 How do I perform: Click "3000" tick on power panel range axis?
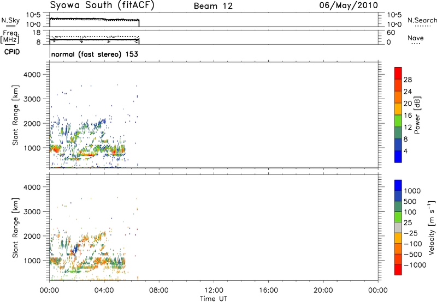pyautogui.click(x=32, y=99)
